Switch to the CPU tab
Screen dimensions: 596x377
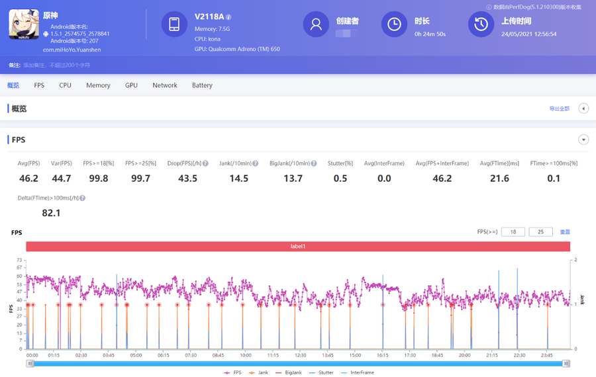(65, 85)
